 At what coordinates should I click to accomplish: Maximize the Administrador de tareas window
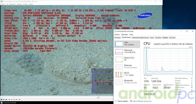[x=187, y=31]
